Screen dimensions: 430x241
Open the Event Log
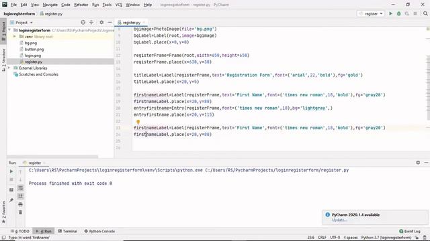point(410,231)
